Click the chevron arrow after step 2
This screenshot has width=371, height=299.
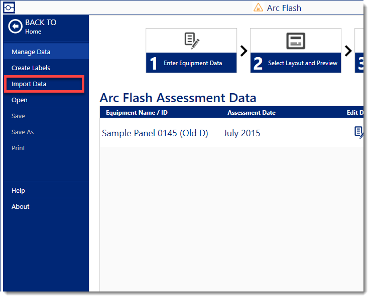(348, 51)
